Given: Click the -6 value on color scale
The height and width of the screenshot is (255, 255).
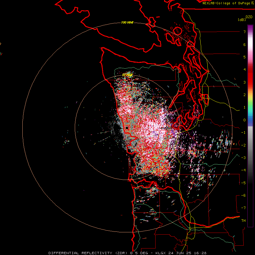Looking at the screenshot, I should point(243,195).
